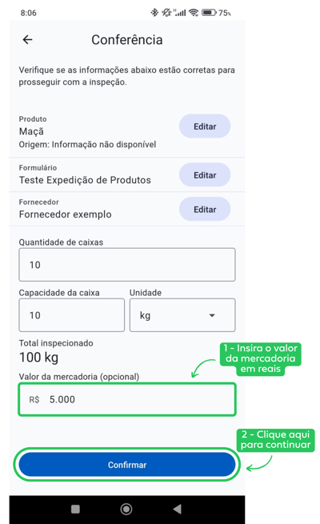
Task: Tap the Conferência page title
Action: pos(127,40)
